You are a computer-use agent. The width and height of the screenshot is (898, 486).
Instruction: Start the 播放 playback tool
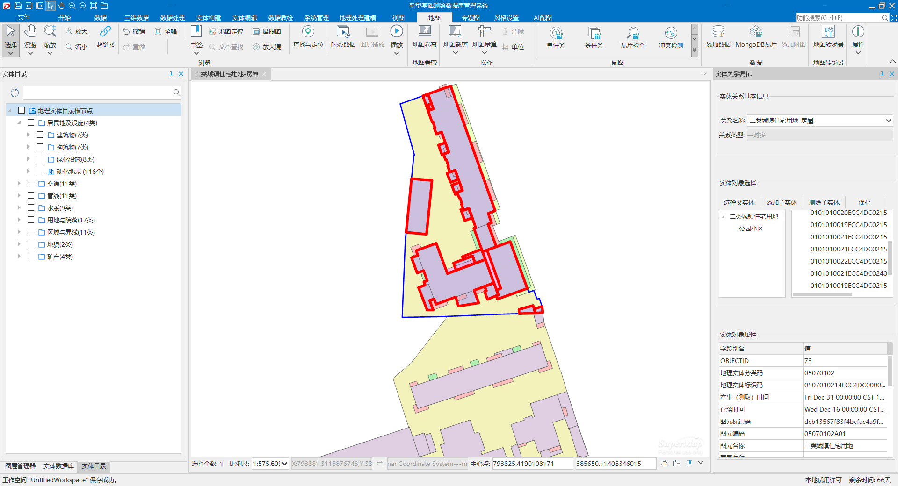pos(397,40)
